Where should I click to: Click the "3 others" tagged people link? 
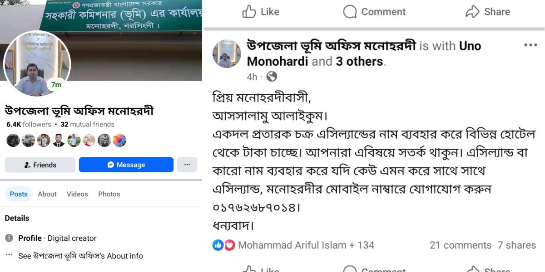point(360,62)
